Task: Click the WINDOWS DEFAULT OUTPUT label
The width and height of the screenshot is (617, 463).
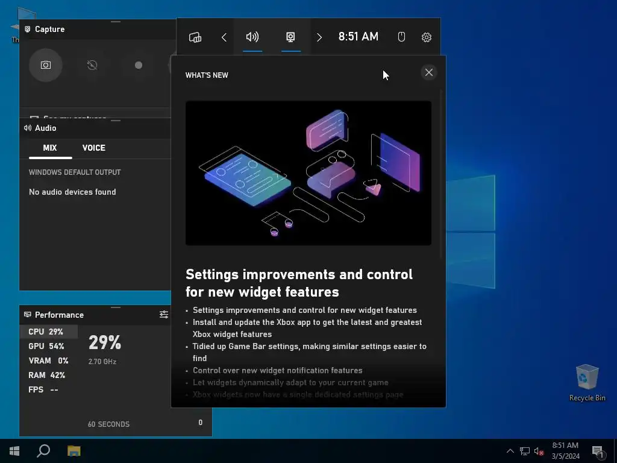Action: click(x=75, y=172)
